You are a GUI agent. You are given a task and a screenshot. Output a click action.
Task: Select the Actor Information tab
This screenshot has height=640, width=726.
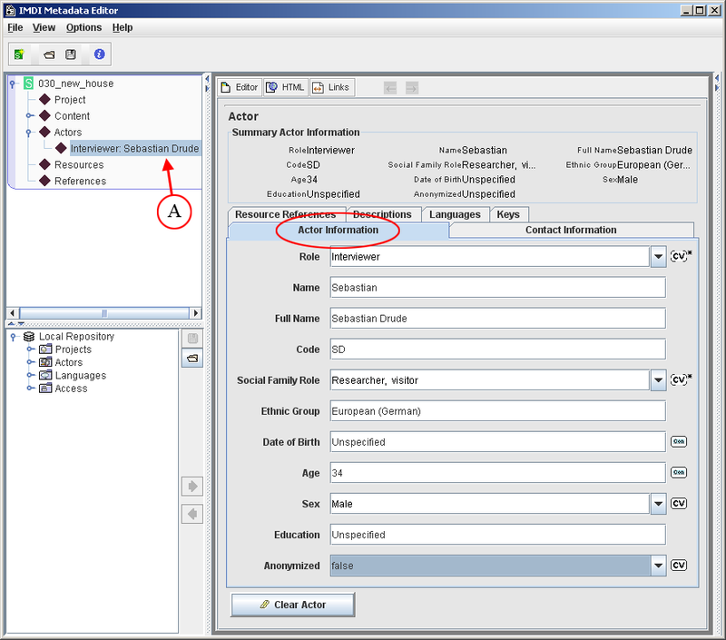click(338, 230)
